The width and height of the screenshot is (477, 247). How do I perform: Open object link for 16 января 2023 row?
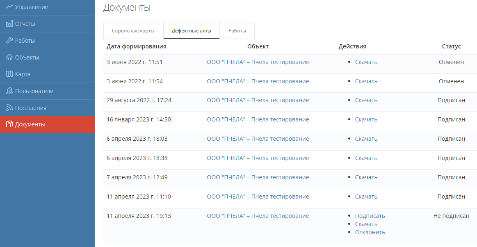point(258,119)
